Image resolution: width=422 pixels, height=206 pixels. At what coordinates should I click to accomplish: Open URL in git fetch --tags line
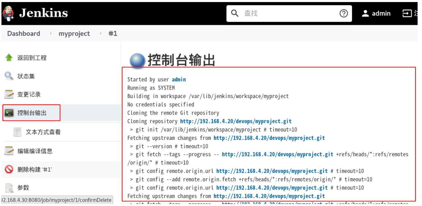[278, 154]
